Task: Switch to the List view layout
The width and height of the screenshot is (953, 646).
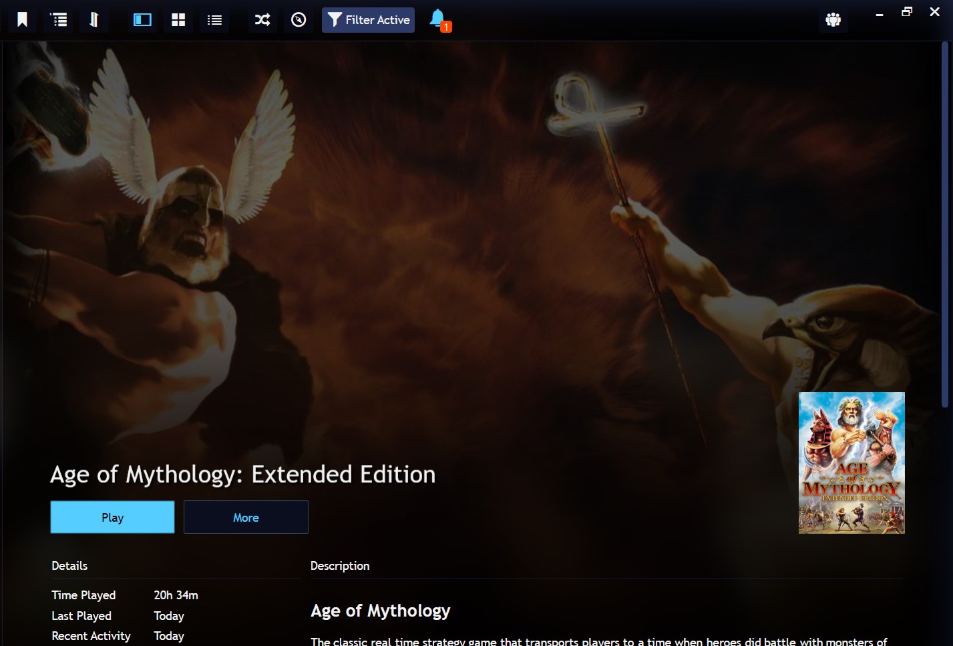Action: tap(214, 20)
